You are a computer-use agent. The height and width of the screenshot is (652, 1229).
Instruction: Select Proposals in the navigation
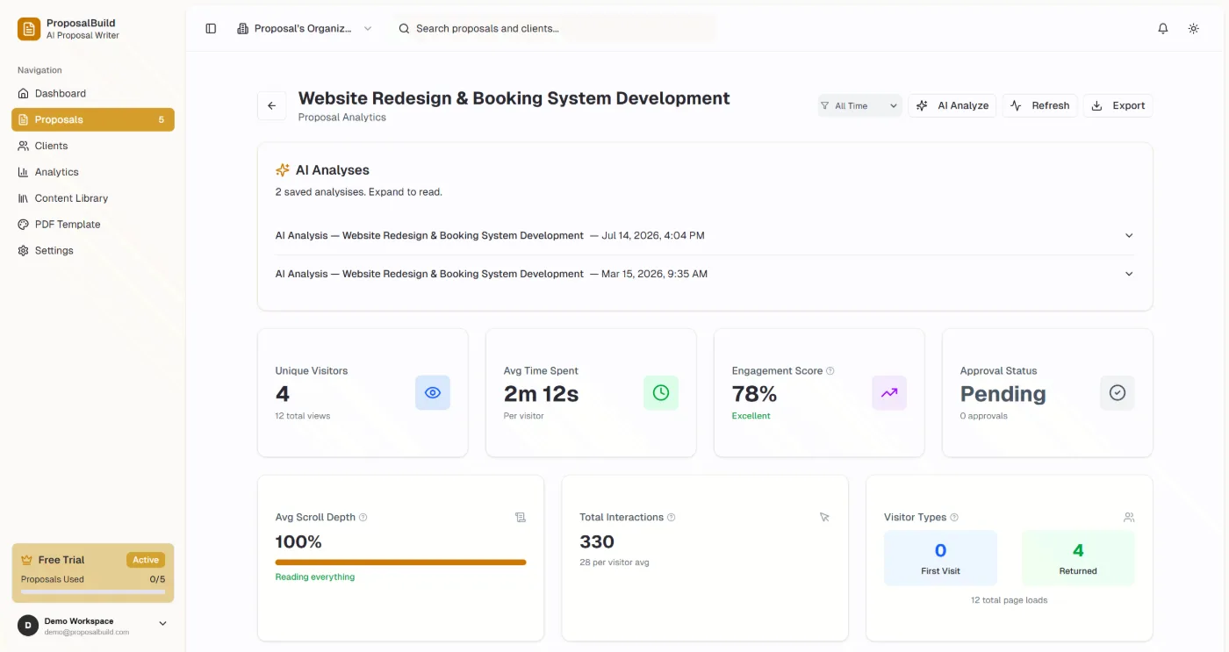(93, 119)
